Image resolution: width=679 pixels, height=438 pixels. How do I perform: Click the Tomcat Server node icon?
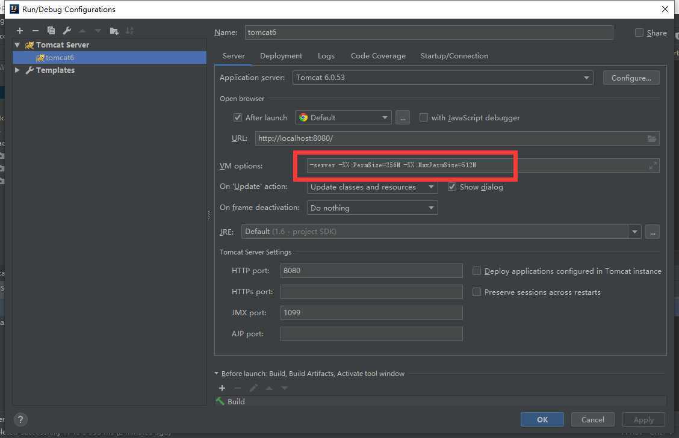[x=29, y=45]
